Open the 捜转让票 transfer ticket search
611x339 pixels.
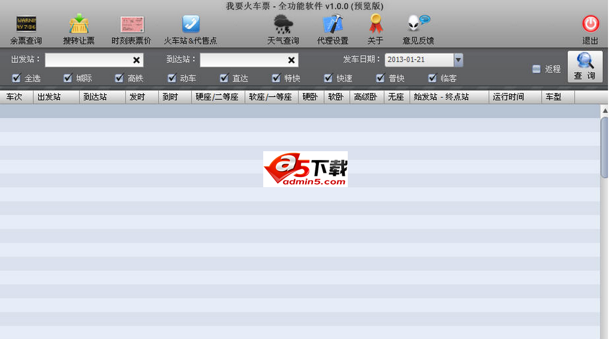[x=79, y=25]
